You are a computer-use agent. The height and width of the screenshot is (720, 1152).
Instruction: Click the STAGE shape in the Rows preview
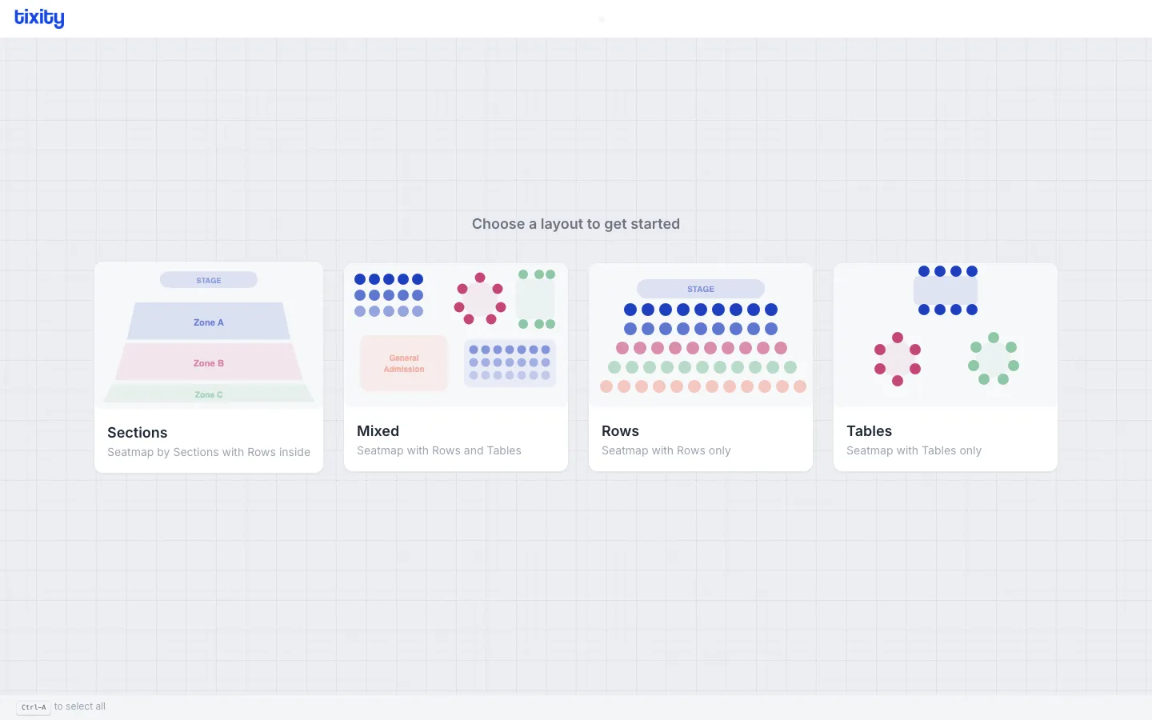(x=700, y=289)
